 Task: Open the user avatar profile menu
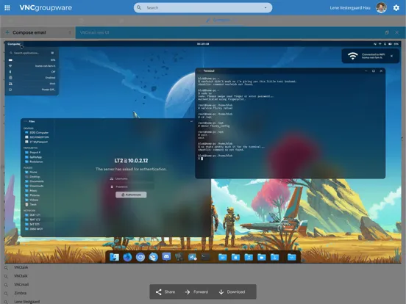(381, 8)
